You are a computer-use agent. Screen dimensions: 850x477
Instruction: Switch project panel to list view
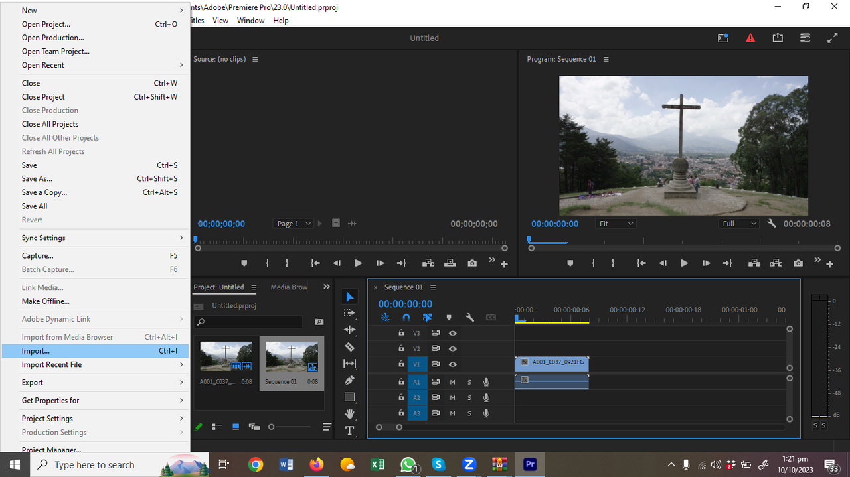[x=217, y=427]
